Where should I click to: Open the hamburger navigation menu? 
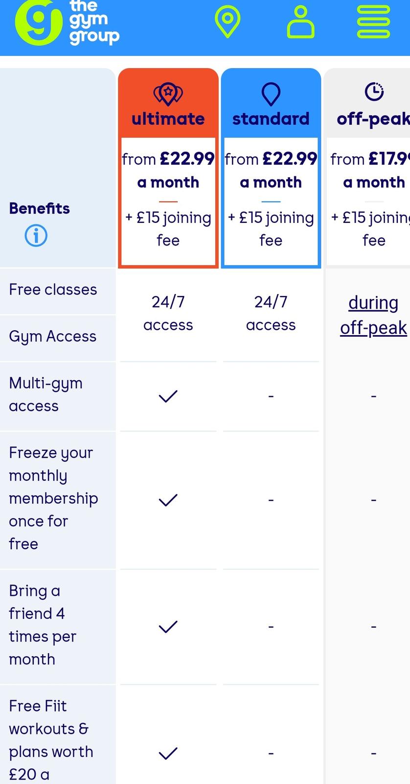373,23
